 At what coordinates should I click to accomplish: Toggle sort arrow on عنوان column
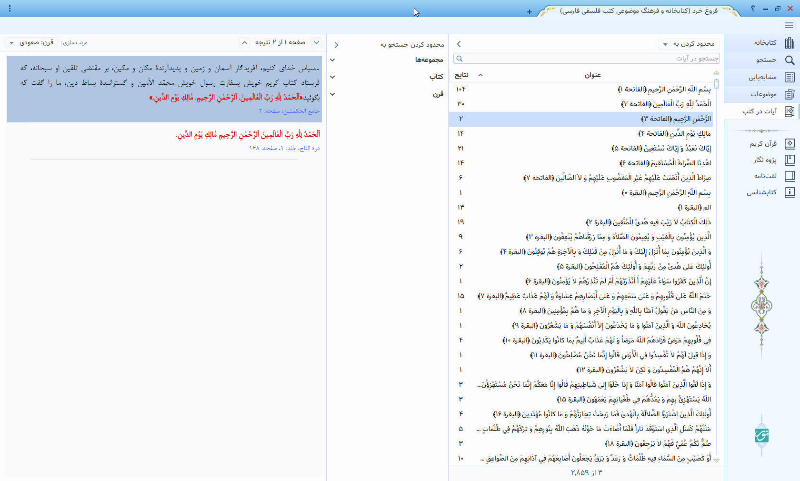click(x=480, y=75)
